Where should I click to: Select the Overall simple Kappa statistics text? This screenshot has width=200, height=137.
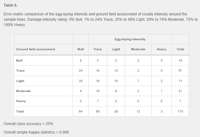click(x=36, y=132)
